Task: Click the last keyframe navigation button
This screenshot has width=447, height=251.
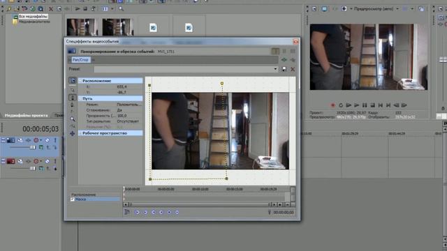Action: tap(177, 212)
